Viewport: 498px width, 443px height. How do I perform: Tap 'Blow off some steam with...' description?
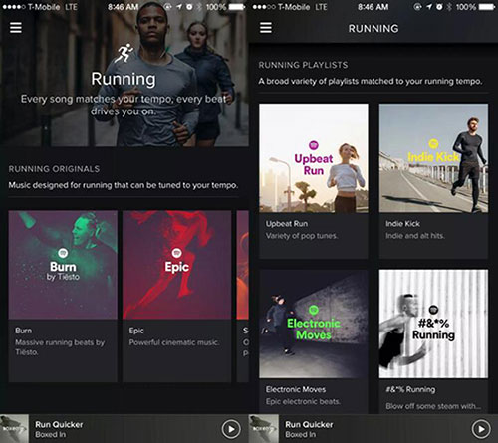click(433, 406)
